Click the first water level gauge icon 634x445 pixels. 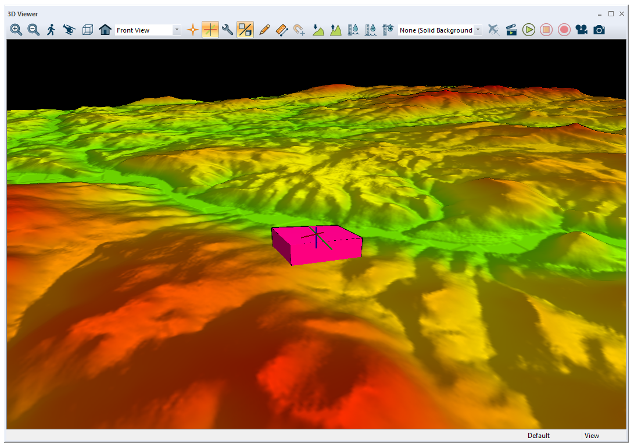click(x=353, y=30)
